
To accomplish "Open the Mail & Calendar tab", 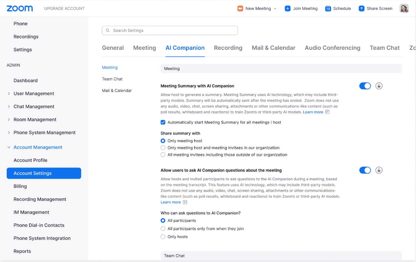I will pos(273,48).
